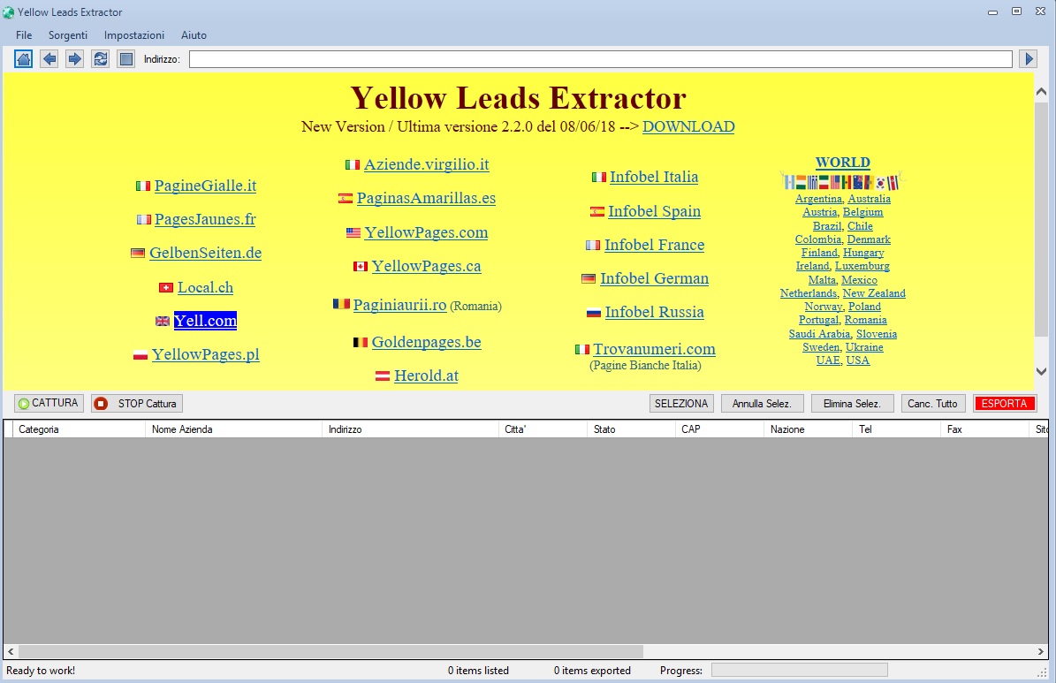The width and height of the screenshot is (1056, 683).
Task: Click the Yellow Leads Extractor title bar icon
Action: [x=9, y=12]
